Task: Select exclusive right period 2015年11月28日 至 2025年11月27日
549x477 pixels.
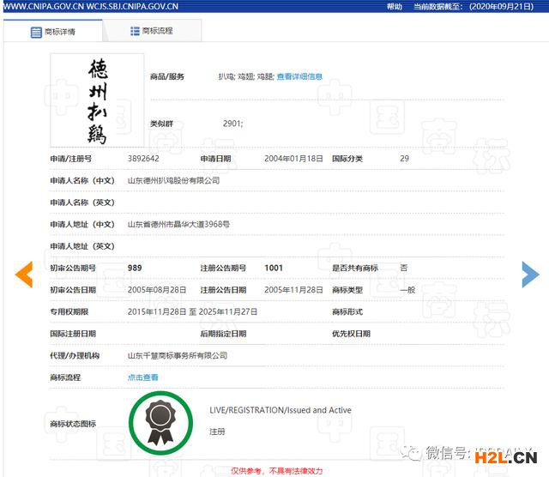Action: pos(192,311)
